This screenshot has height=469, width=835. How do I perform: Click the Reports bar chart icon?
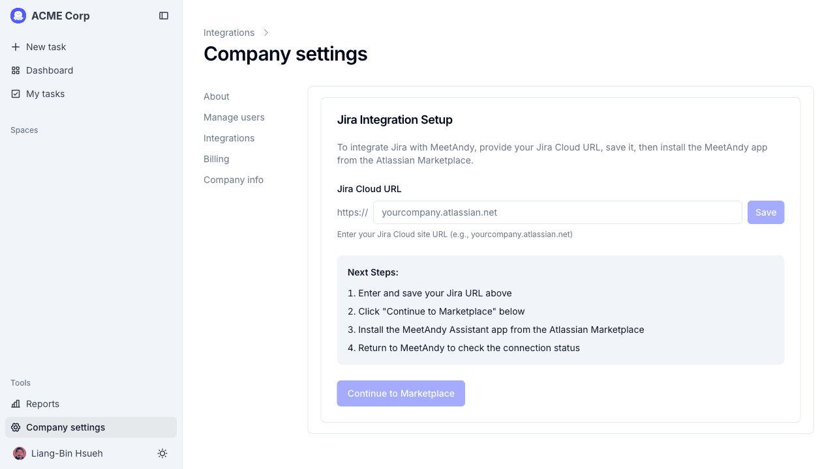click(16, 404)
